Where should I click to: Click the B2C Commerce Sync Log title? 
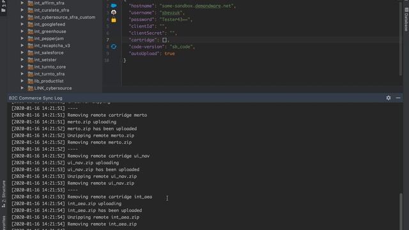click(x=36, y=98)
